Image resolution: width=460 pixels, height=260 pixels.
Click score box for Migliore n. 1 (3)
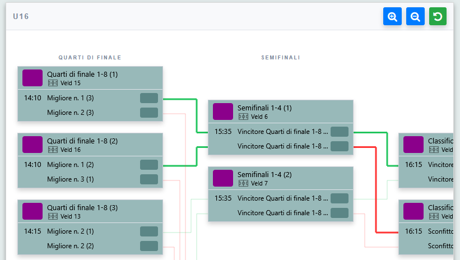[x=149, y=98]
